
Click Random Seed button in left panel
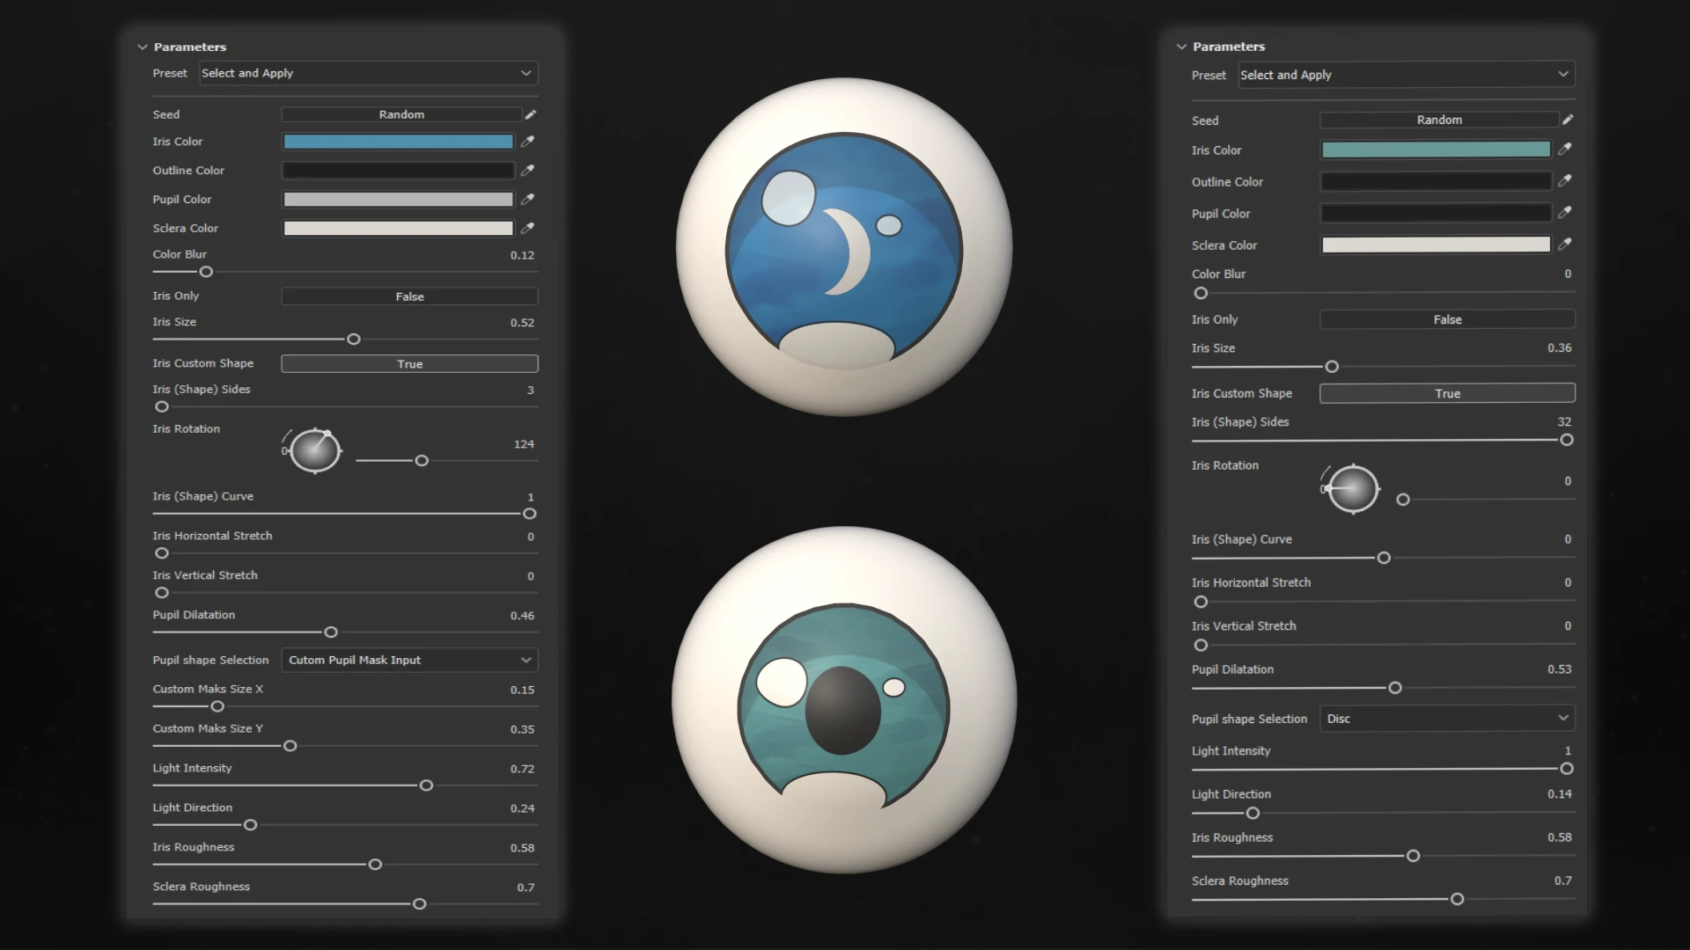click(x=401, y=114)
